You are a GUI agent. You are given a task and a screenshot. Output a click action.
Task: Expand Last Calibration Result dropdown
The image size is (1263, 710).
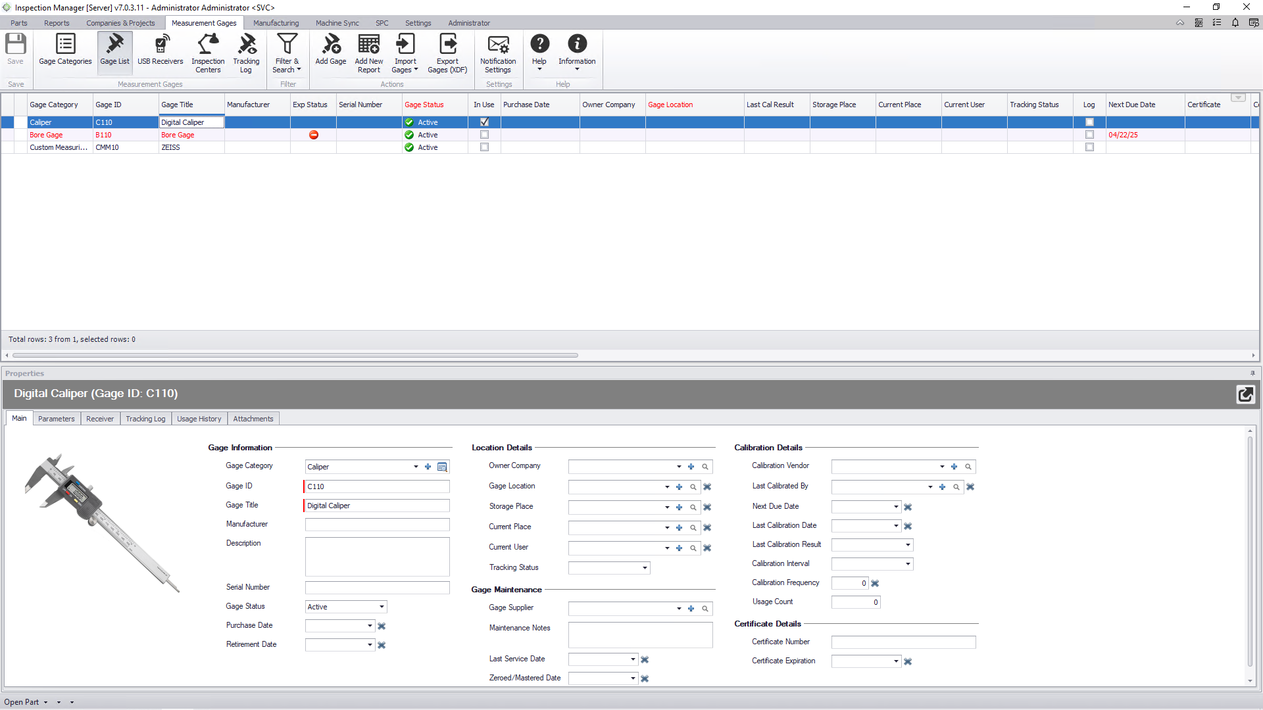click(x=908, y=545)
